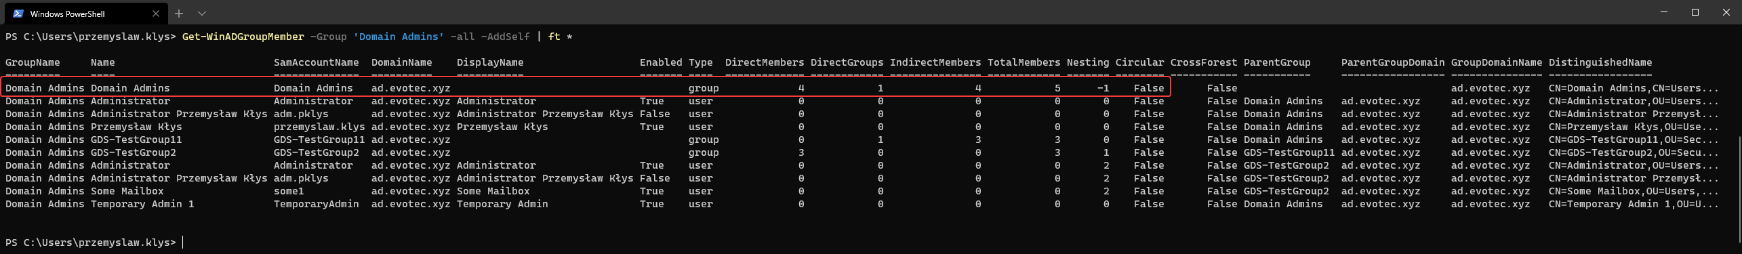Image resolution: width=1742 pixels, height=254 pixels.
Task: Click the CN=Domain Admins distinguished name
Action: point(1634,88)
